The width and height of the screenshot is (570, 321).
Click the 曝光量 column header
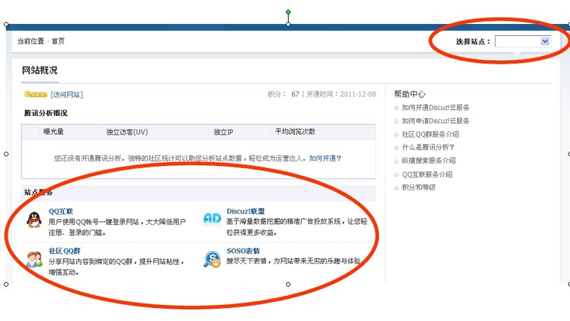(53, 132)
